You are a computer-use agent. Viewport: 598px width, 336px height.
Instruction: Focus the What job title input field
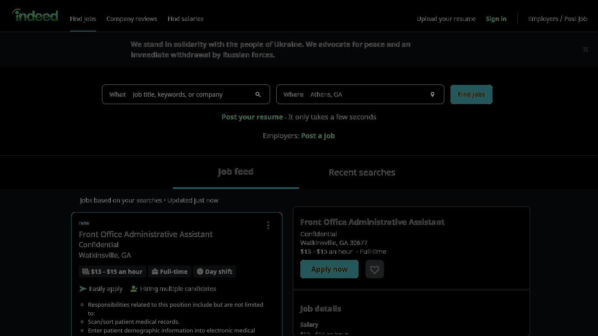(186, 94)
